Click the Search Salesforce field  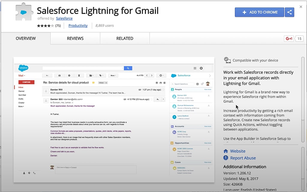(x=183, y=84)
